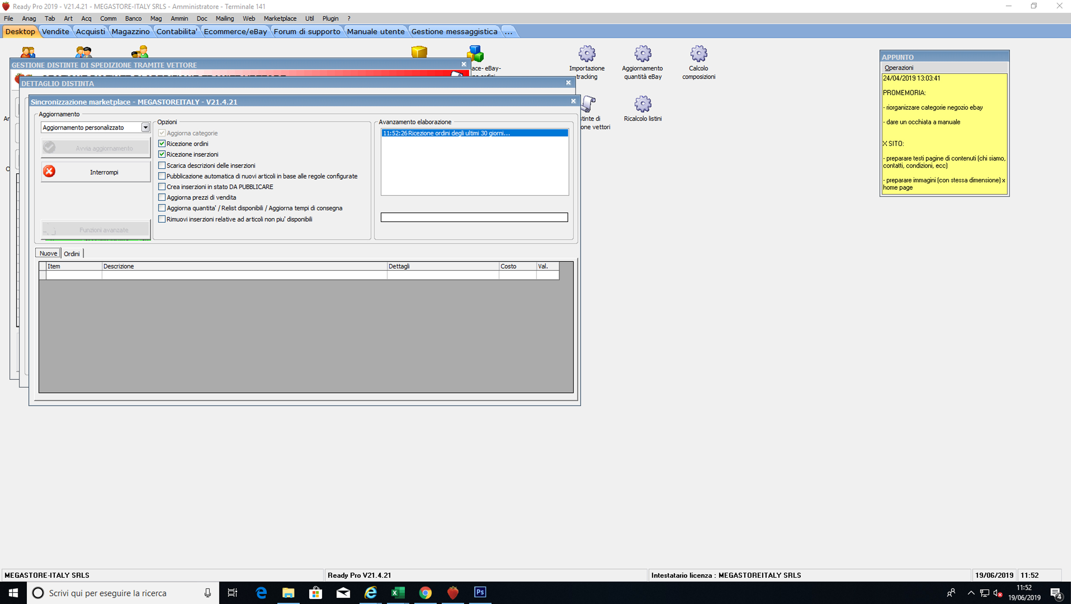Image resolution: width=1071 pixels, height=604 pixels.
Task: Open the Plugin menu
Action: click(x=330, y=19)
